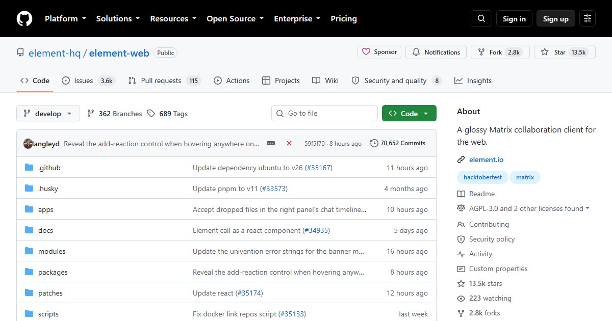The height and width of the screenshot is (321, 612).
Task: Open pull request #35174 link
Action: (249, 293)
